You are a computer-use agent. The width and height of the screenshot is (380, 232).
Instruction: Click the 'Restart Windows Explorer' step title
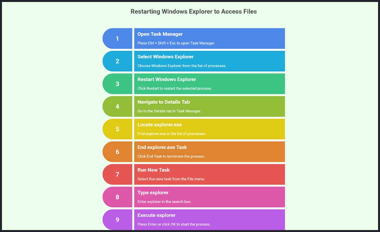(x=167, y=79)
